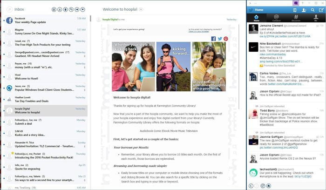Viewport: 326px width, 190px height.
Task: Open 'Six ways to add a second line' email
Action: (x=46, y=178)
